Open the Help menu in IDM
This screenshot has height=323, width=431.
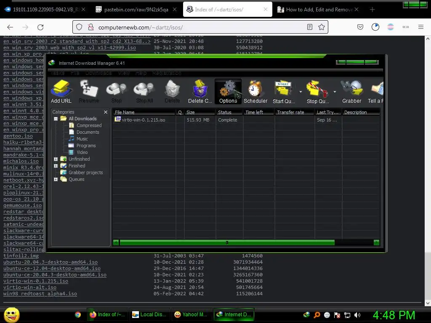141,73
